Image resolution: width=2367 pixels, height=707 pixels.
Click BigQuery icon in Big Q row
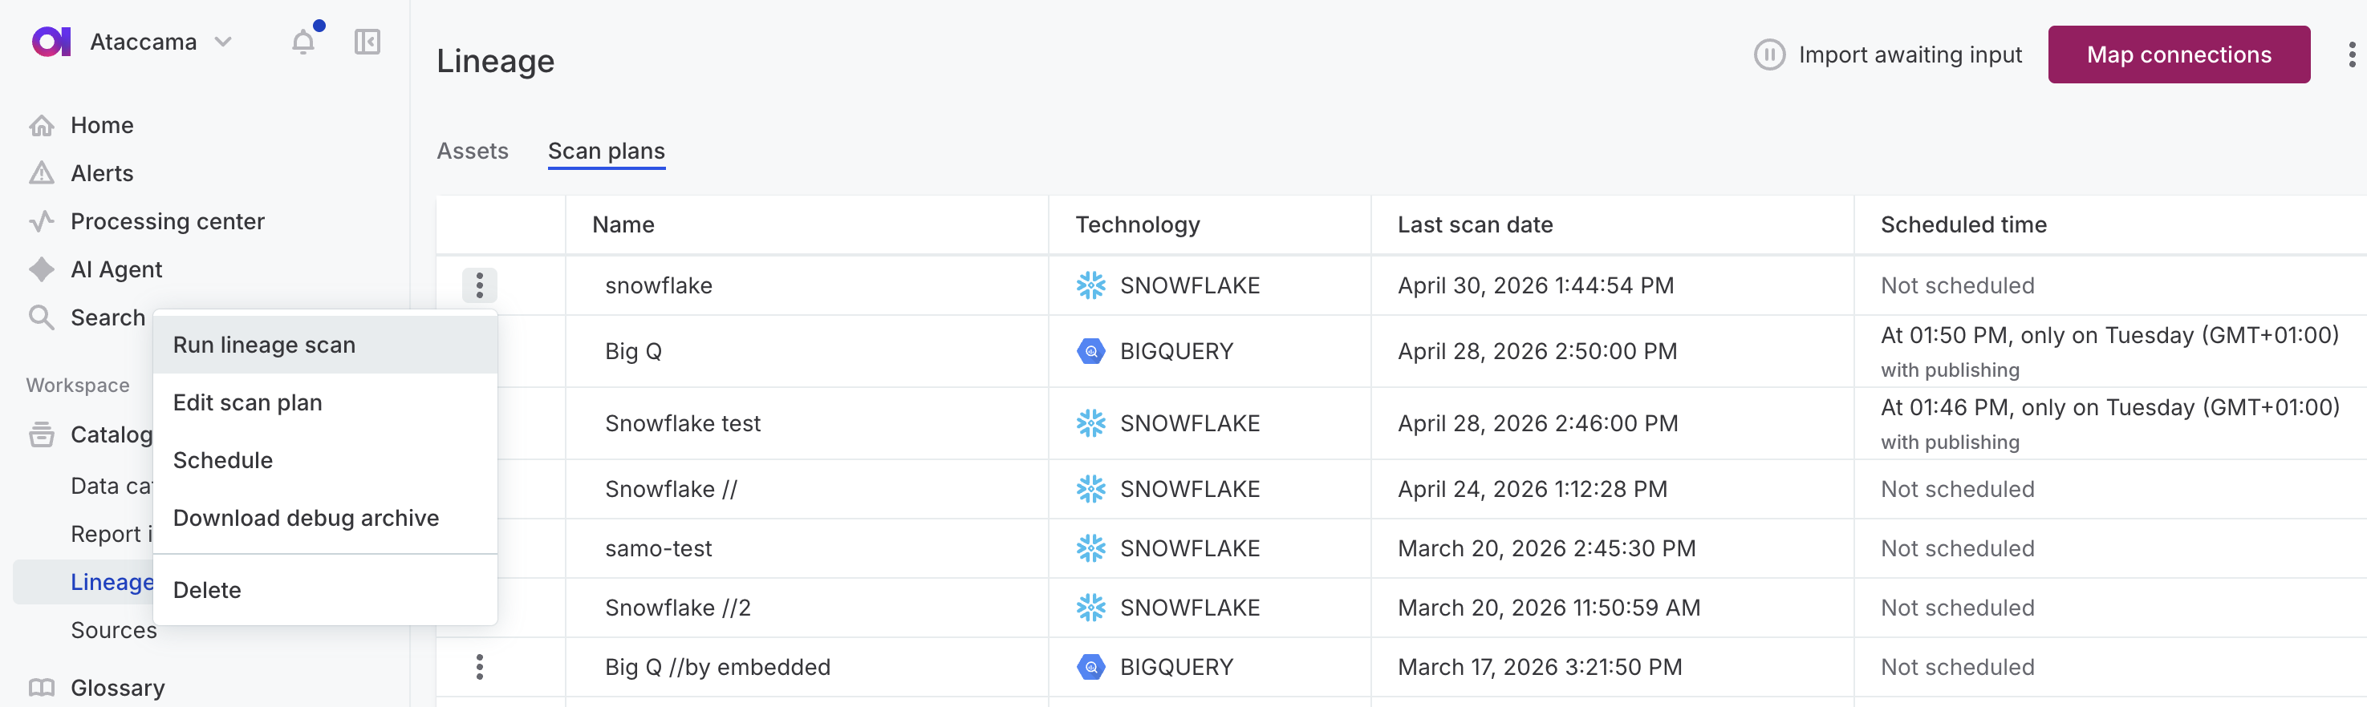point(1090,351)
